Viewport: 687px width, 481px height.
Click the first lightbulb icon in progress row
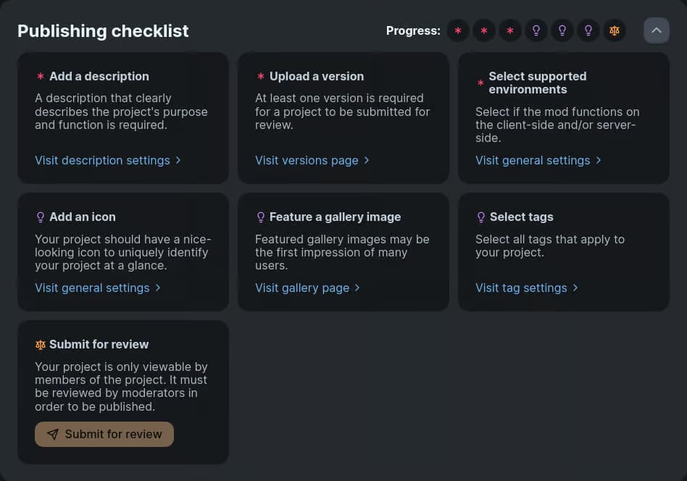point(536,30)
